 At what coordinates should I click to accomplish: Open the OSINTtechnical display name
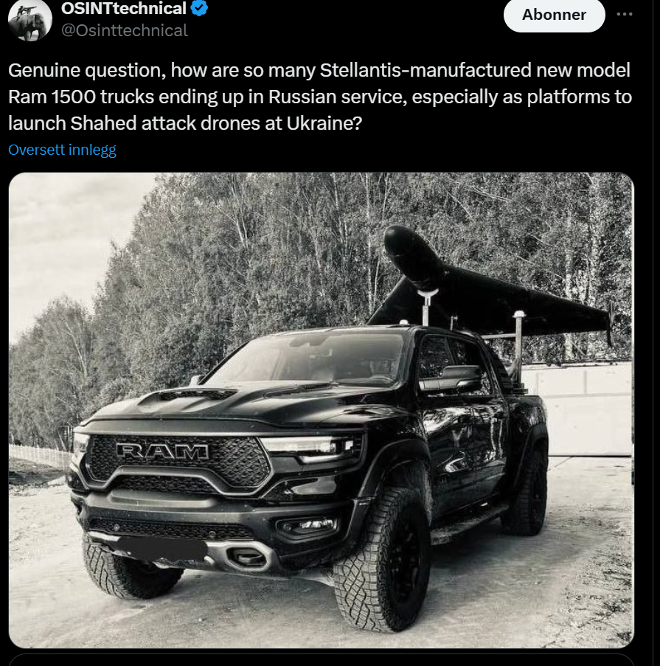pyautogui.click(x=124, y=8)
